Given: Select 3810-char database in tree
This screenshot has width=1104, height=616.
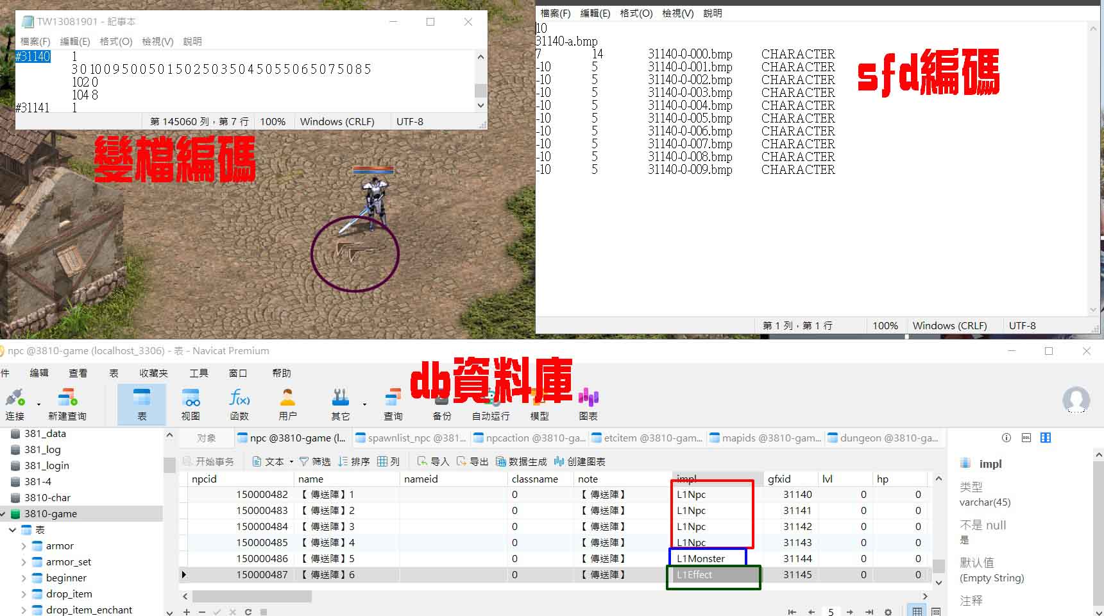Looking at the screenshot, I should coord(47,497).
